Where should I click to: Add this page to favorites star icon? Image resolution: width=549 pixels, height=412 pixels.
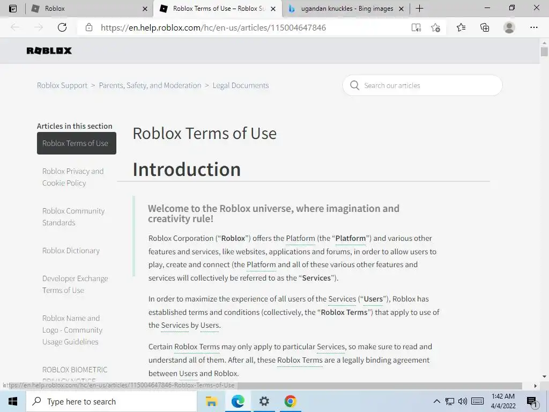435,27
